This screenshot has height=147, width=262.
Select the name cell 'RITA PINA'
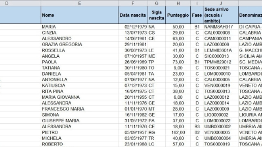pyautogui.click(x=79, y=91)
